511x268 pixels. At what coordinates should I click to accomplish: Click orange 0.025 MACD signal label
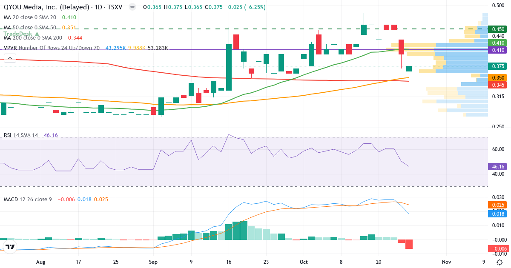point(498,205)
